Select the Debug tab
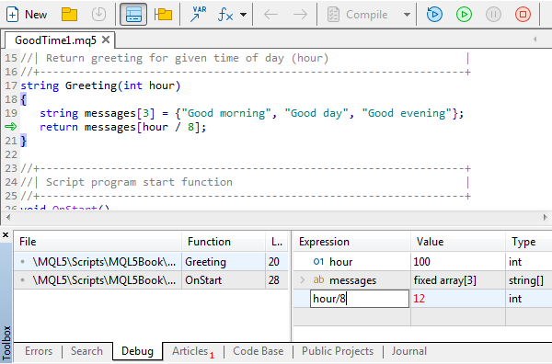 137,351
